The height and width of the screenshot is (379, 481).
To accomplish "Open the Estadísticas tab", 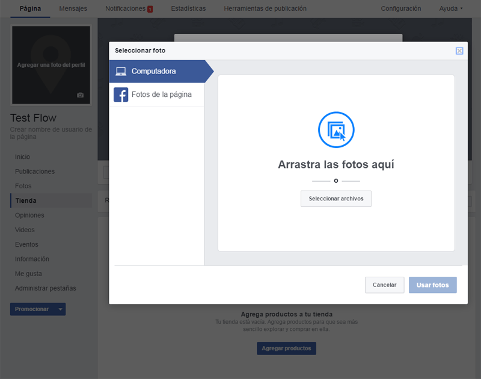I will pyautogui.click(x=188, y=8).
